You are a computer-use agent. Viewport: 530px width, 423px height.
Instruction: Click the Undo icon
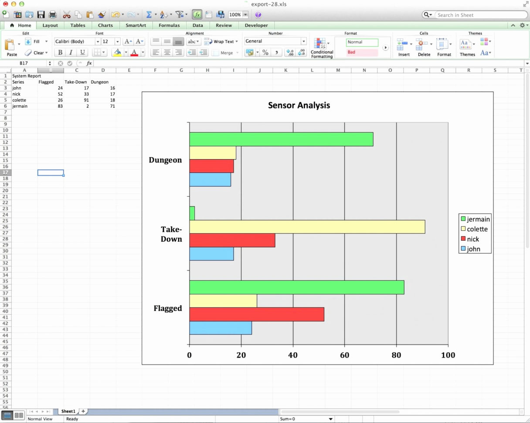[x=115, y=14]
